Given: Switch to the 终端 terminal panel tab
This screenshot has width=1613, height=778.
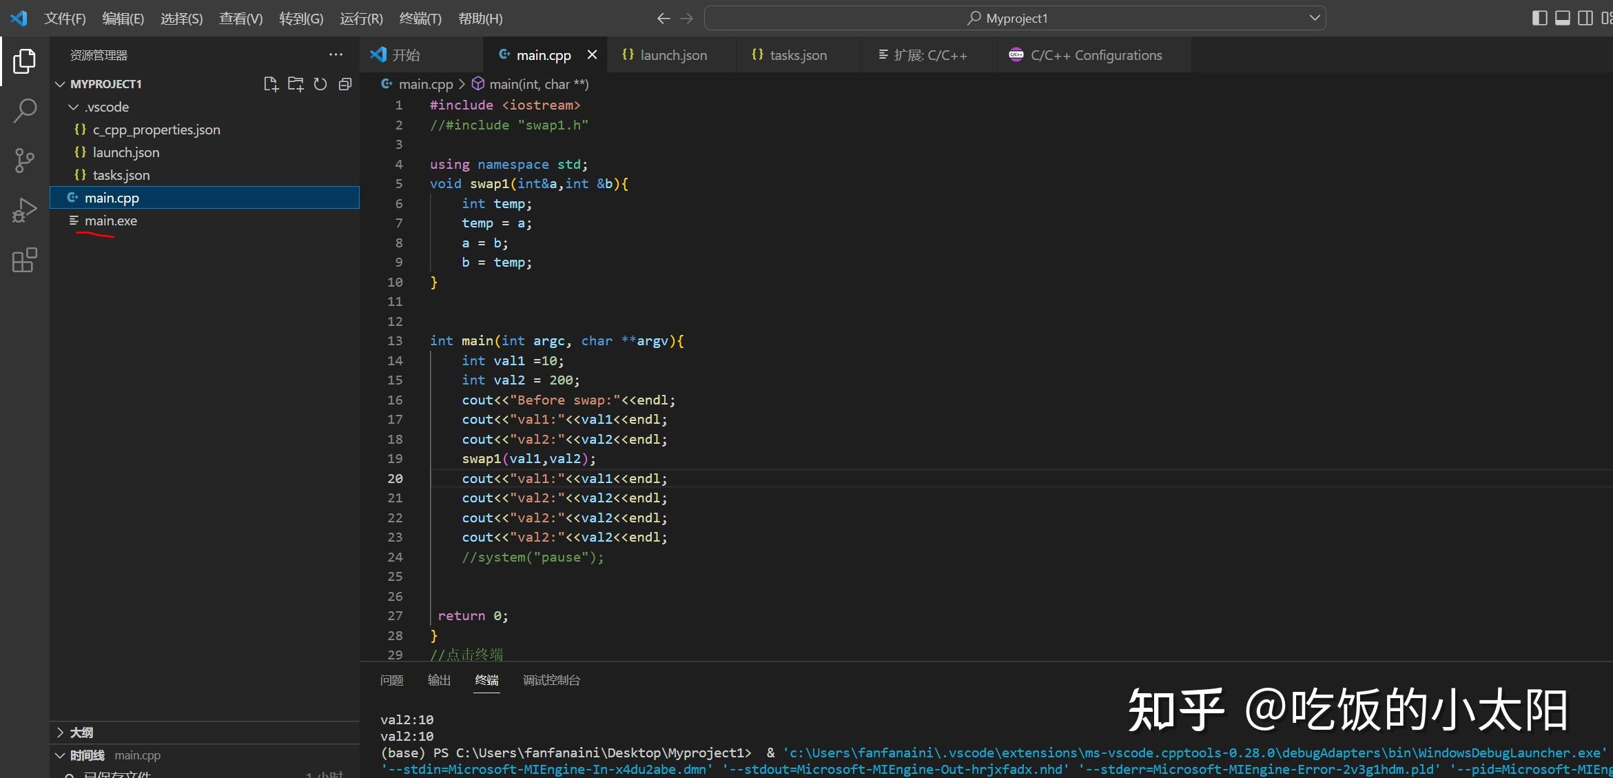Looking at the screenshot, I should (486, 680).
